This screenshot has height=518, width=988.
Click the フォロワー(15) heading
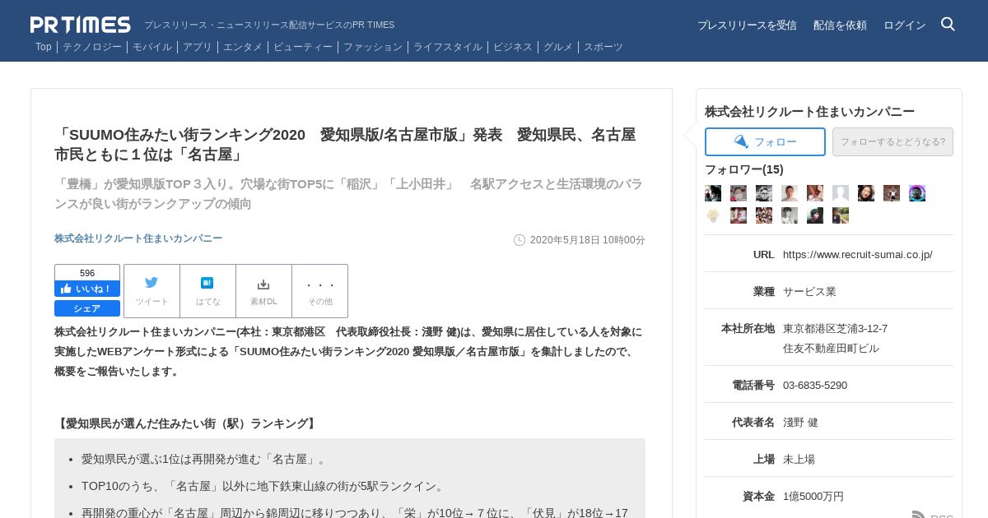(x=744, y=169)
